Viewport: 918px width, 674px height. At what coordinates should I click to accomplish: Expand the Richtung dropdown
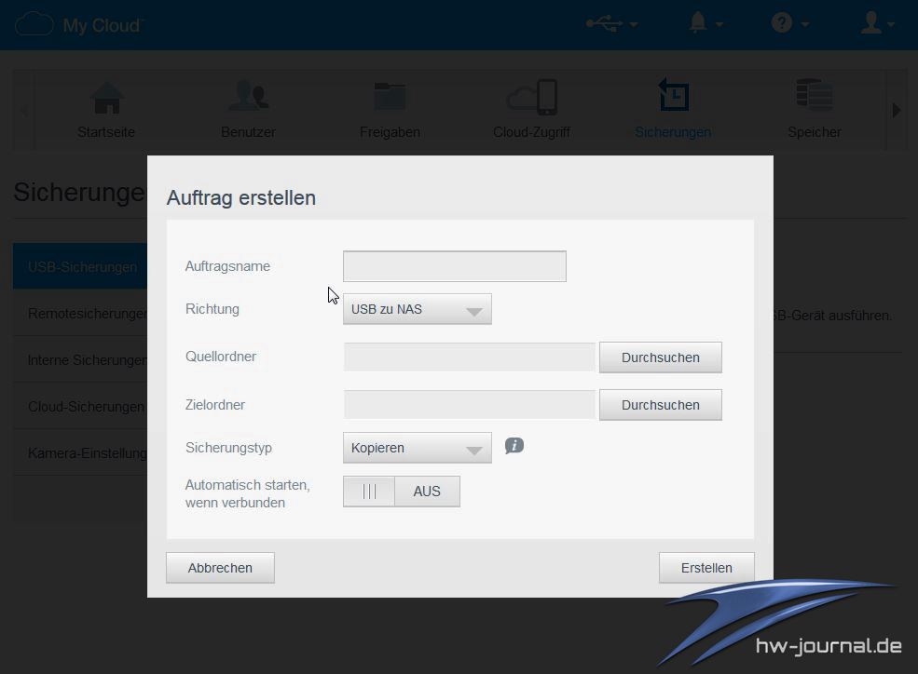(417, 309)
